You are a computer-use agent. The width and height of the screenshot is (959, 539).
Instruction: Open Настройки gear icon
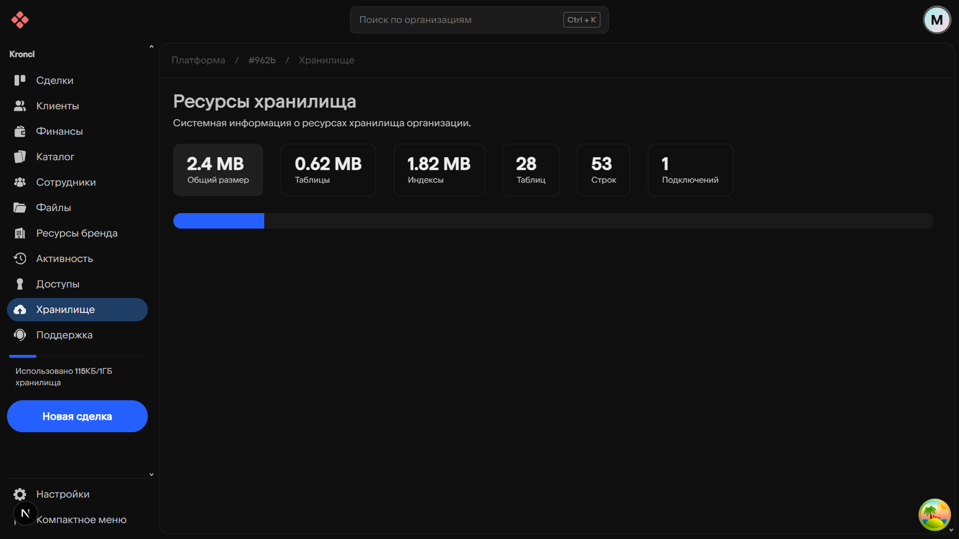[20, 494]
